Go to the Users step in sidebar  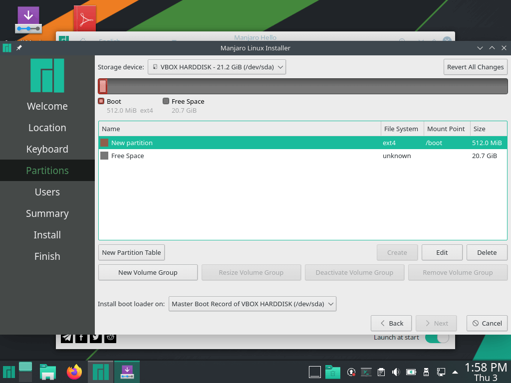point(47,192)
